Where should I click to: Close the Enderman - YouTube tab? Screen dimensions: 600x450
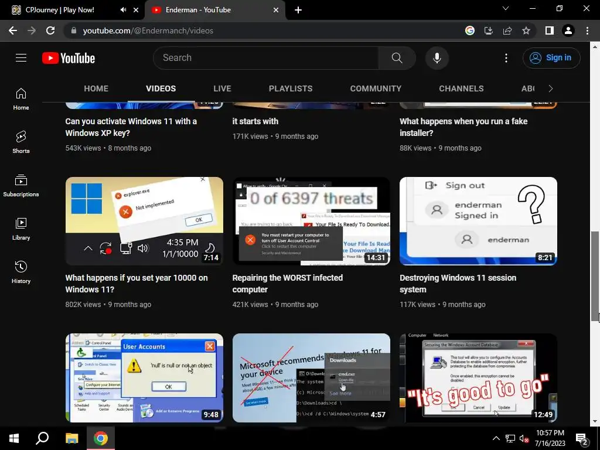pyautogui.click(x=276, y=10)
